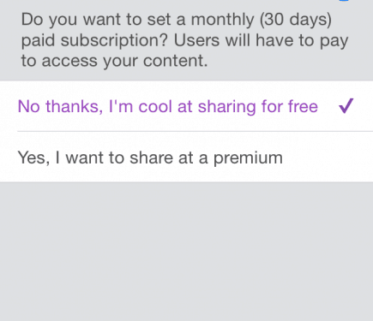
Task: Tap the checkmark beside the free sharing option
Action: (346, 106)
